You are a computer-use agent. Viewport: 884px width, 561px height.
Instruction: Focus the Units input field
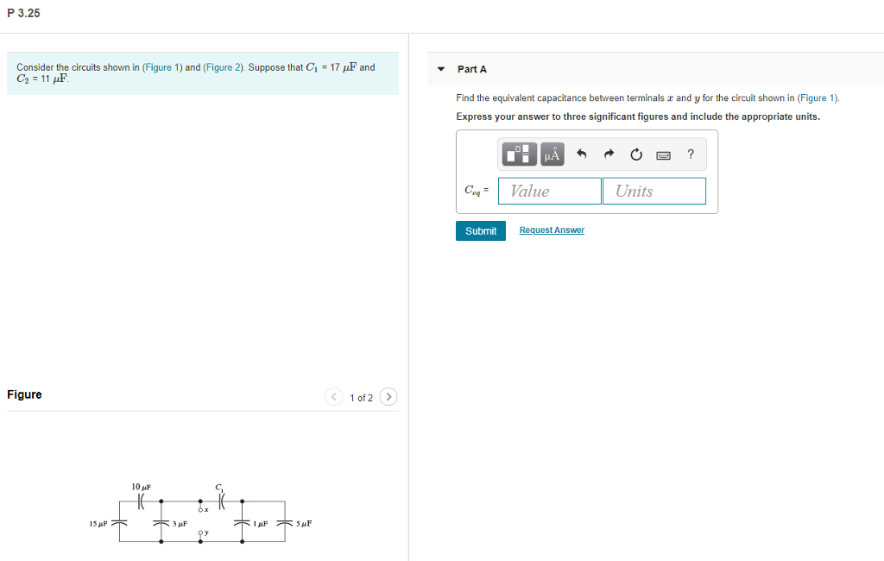pyautogui.click(x=654, y=191)
